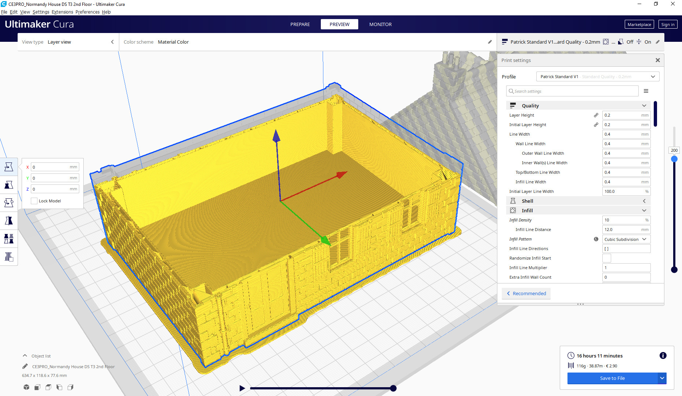Image resolution: width=682 pixels, height=396 pixels.
Task: Edit color scheme with pencil icon
Action: coord(490,42)
